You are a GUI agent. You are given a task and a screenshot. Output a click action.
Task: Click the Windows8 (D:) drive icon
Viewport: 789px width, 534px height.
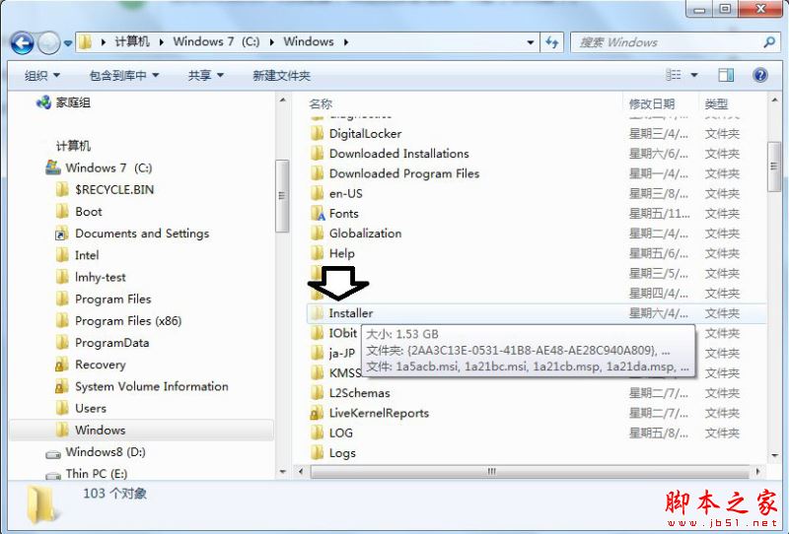coord(53,454)
